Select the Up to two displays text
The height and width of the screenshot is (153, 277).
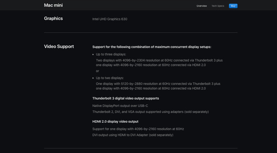(110, 78)
